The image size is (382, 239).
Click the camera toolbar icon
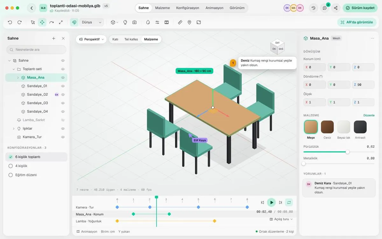(135, 22)
